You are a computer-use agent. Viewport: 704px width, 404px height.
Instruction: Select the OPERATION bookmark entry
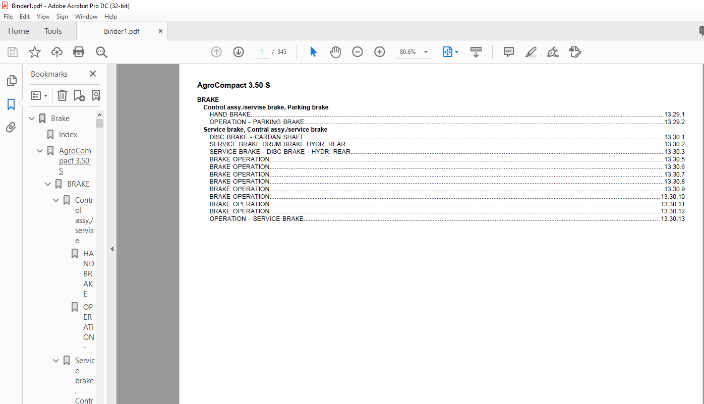click(88, 327)
